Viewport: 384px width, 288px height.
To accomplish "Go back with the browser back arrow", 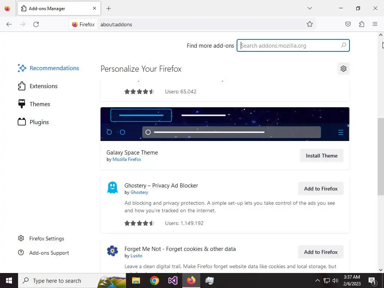I will 9,24.
